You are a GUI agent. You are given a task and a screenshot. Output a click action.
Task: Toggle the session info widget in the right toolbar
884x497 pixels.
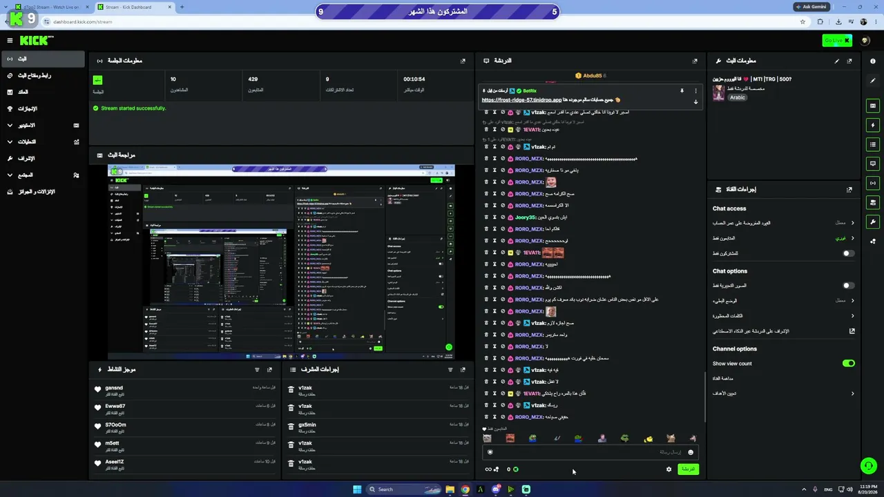(x=873, y=183)
